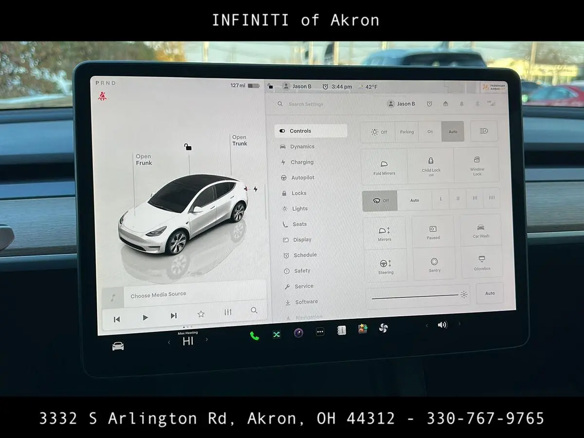Image resolution: width=584 pixels, height=438 pixels.
Task: Set wipers to Auto
Action: pyautogui.click(x=414, y=200)
